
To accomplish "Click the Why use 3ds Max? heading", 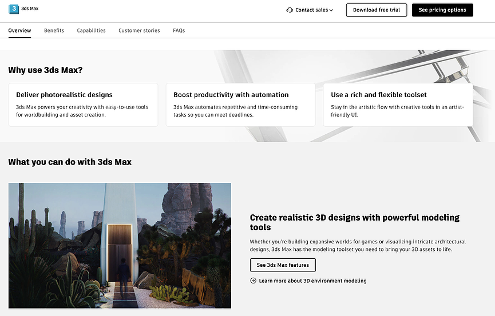I will [x=45, y=70].
